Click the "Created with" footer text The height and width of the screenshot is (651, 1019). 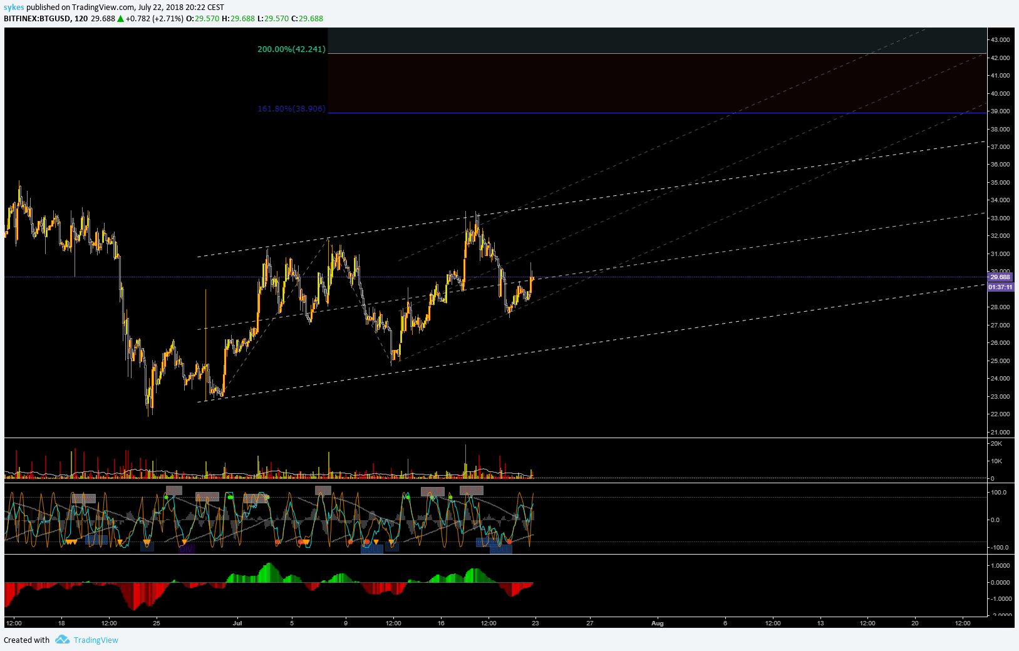[x=26, y=640]
